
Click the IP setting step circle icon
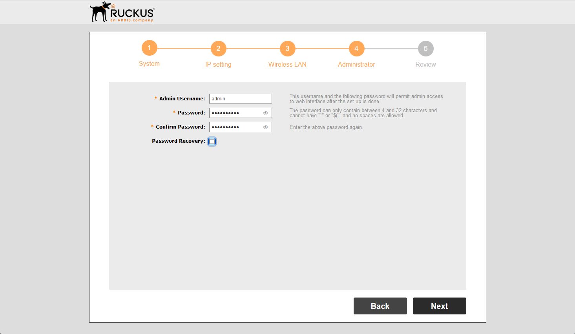[218, 48]
